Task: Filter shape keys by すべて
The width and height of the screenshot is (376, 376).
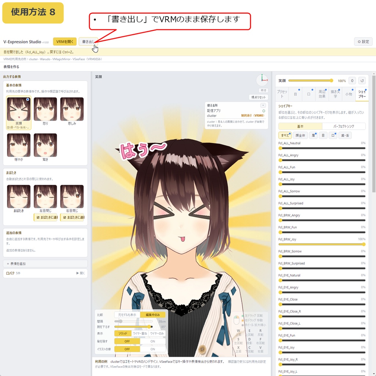Action: (x=285, y=135)
